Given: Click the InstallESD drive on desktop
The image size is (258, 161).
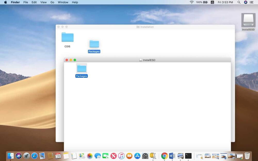Looking at the screenshot, I should [x=248, y=21].
